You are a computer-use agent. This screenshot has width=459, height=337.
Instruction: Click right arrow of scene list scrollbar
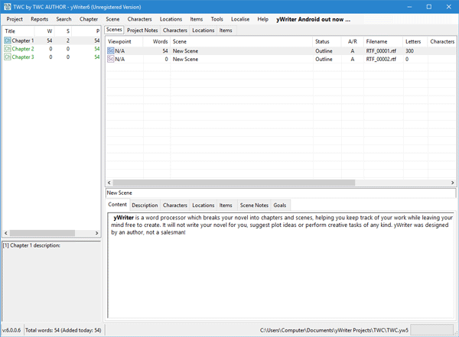click(x=452, y=183)
